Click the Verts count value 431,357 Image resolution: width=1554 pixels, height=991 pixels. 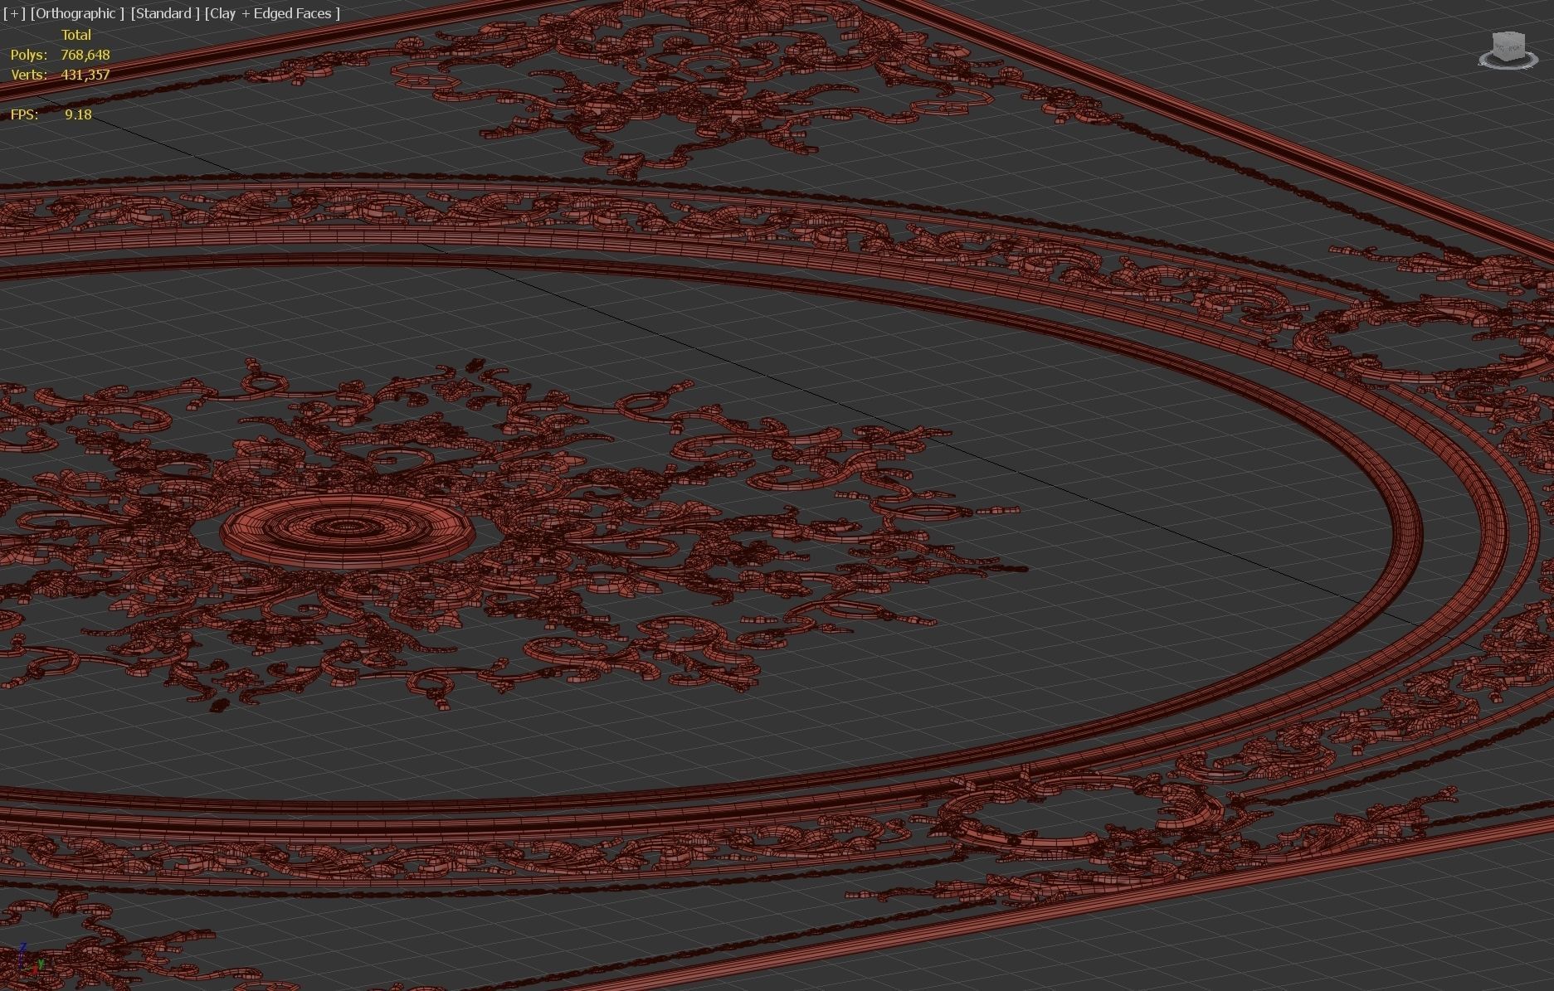(85, 75)
